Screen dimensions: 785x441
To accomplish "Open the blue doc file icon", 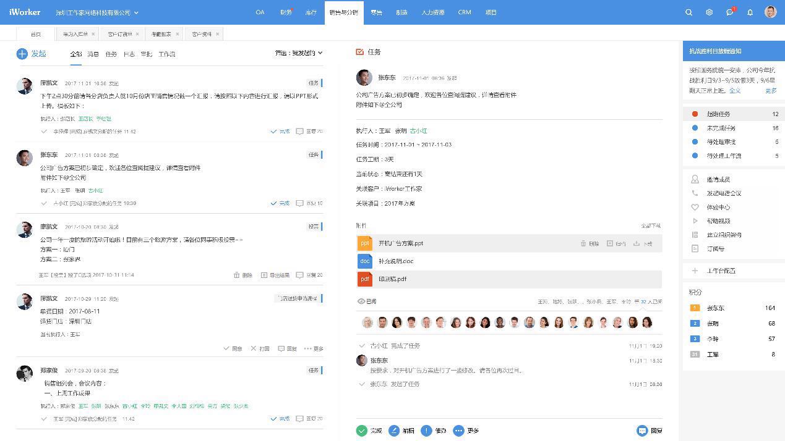I will coord(365,261).
